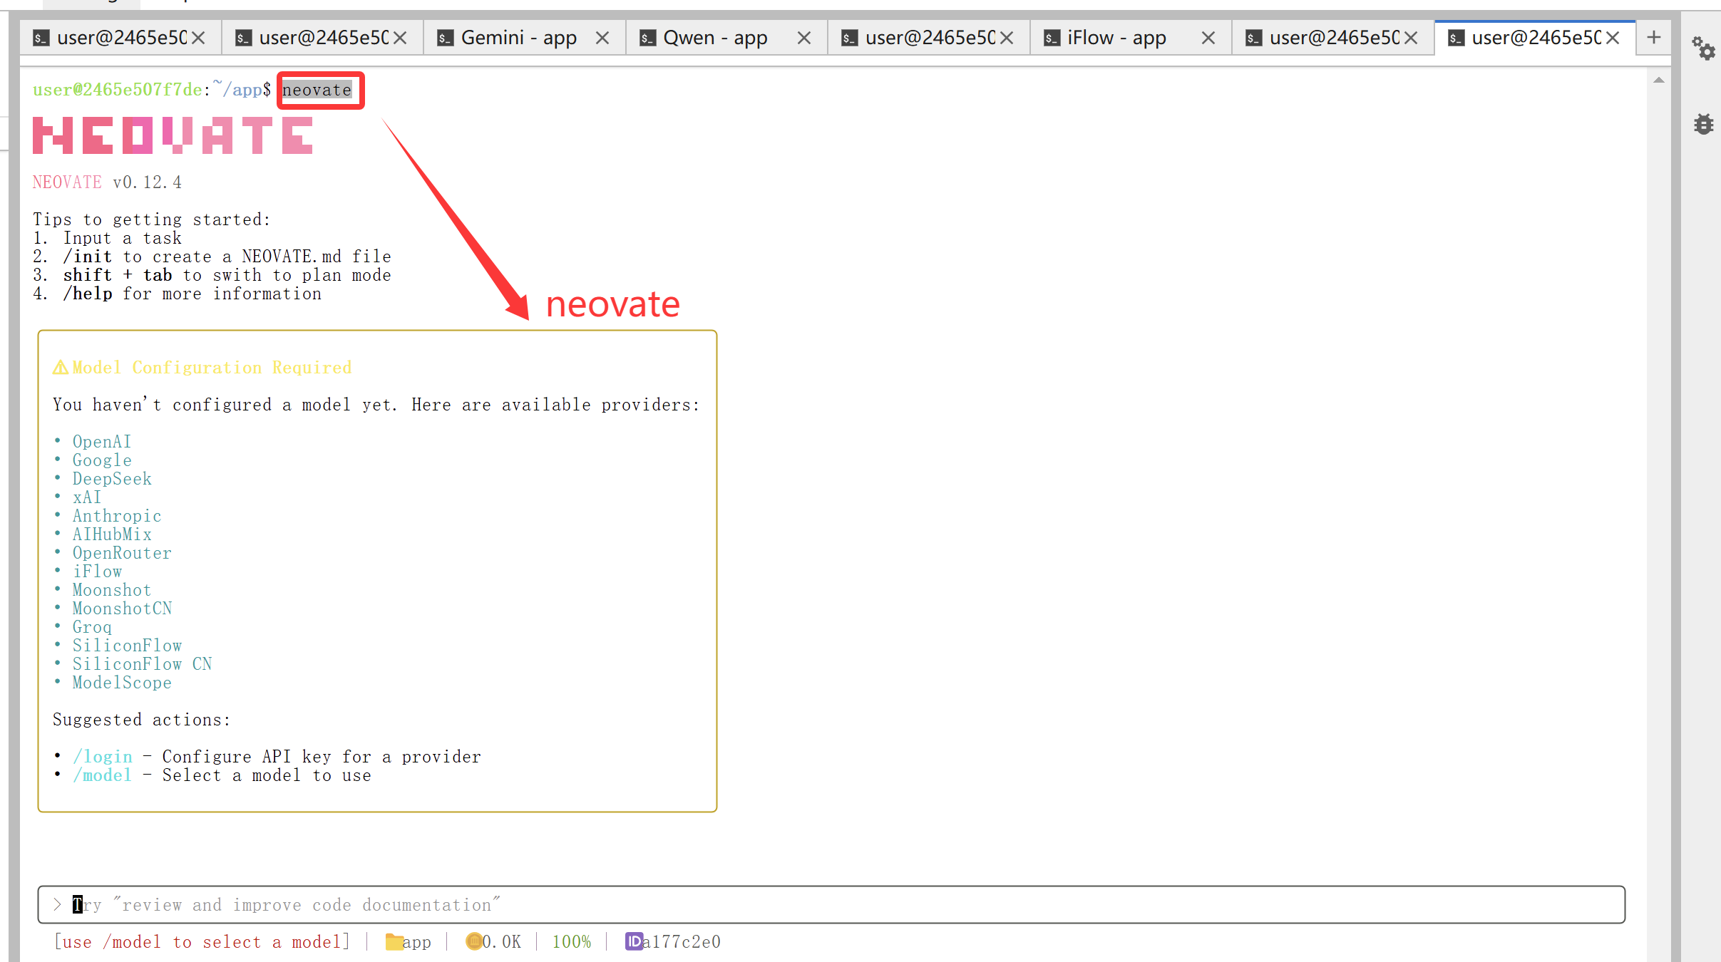
Task: Click the scrollbar up arrow
Action: pyautogui.click(x=1659, y=80)
